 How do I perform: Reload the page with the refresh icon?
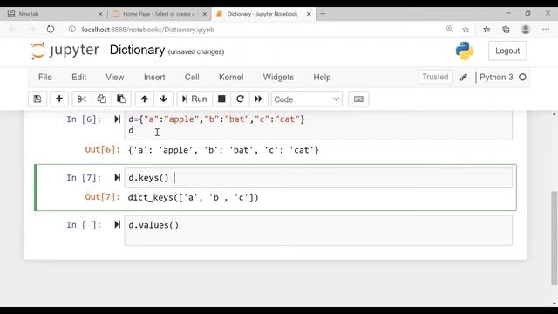[x=51, y=30]
